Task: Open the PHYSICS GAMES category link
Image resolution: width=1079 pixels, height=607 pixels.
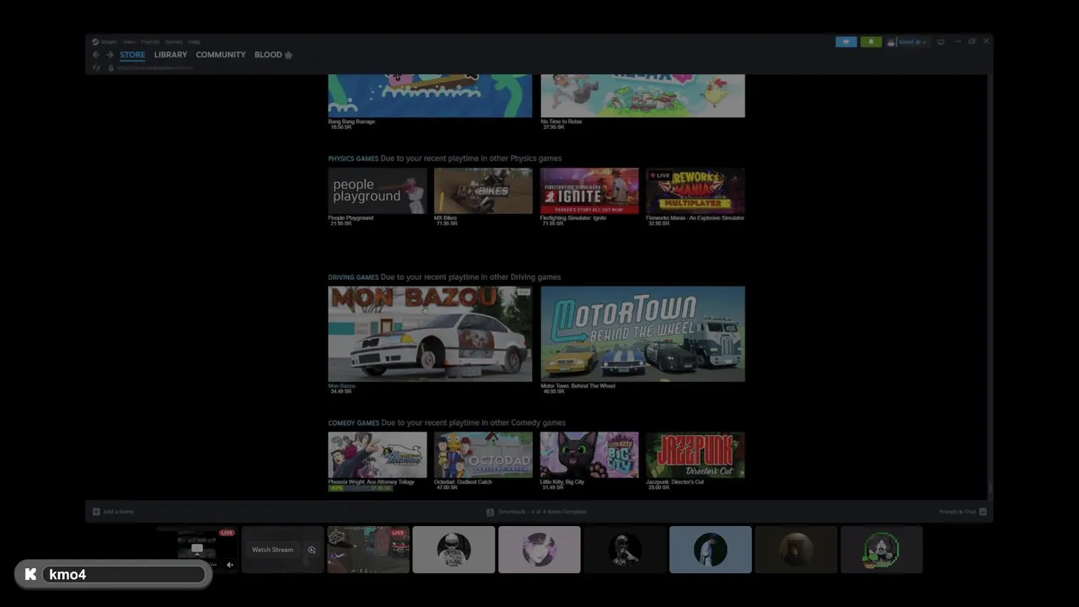Action: point(353,158)
